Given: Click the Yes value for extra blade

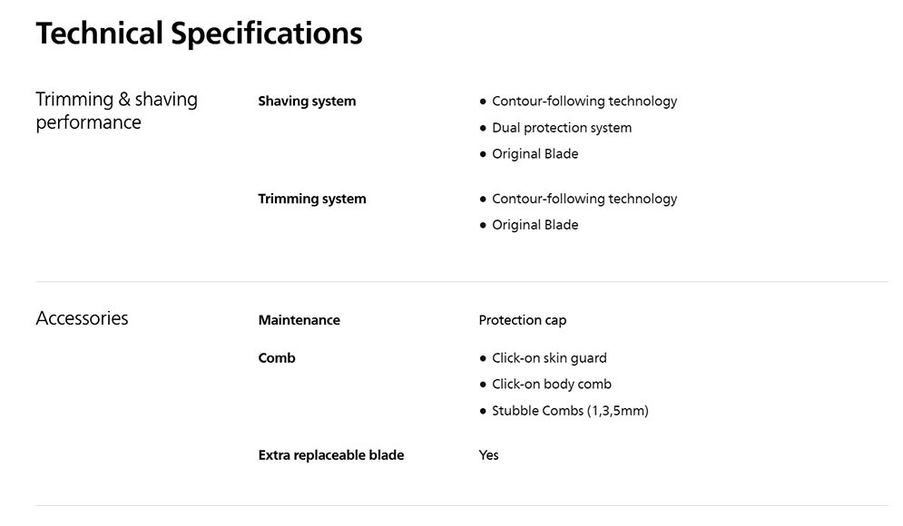Looking at the screenshot, I should (x=489, y=455).
